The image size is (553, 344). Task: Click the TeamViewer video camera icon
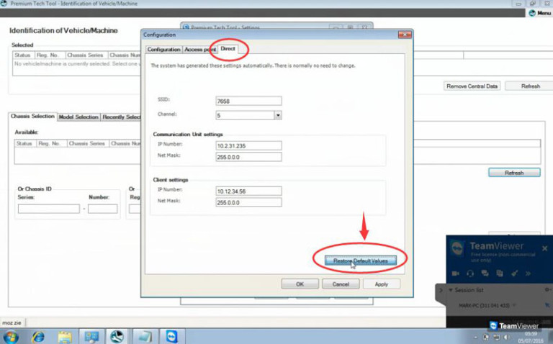[x=456, y=273]
